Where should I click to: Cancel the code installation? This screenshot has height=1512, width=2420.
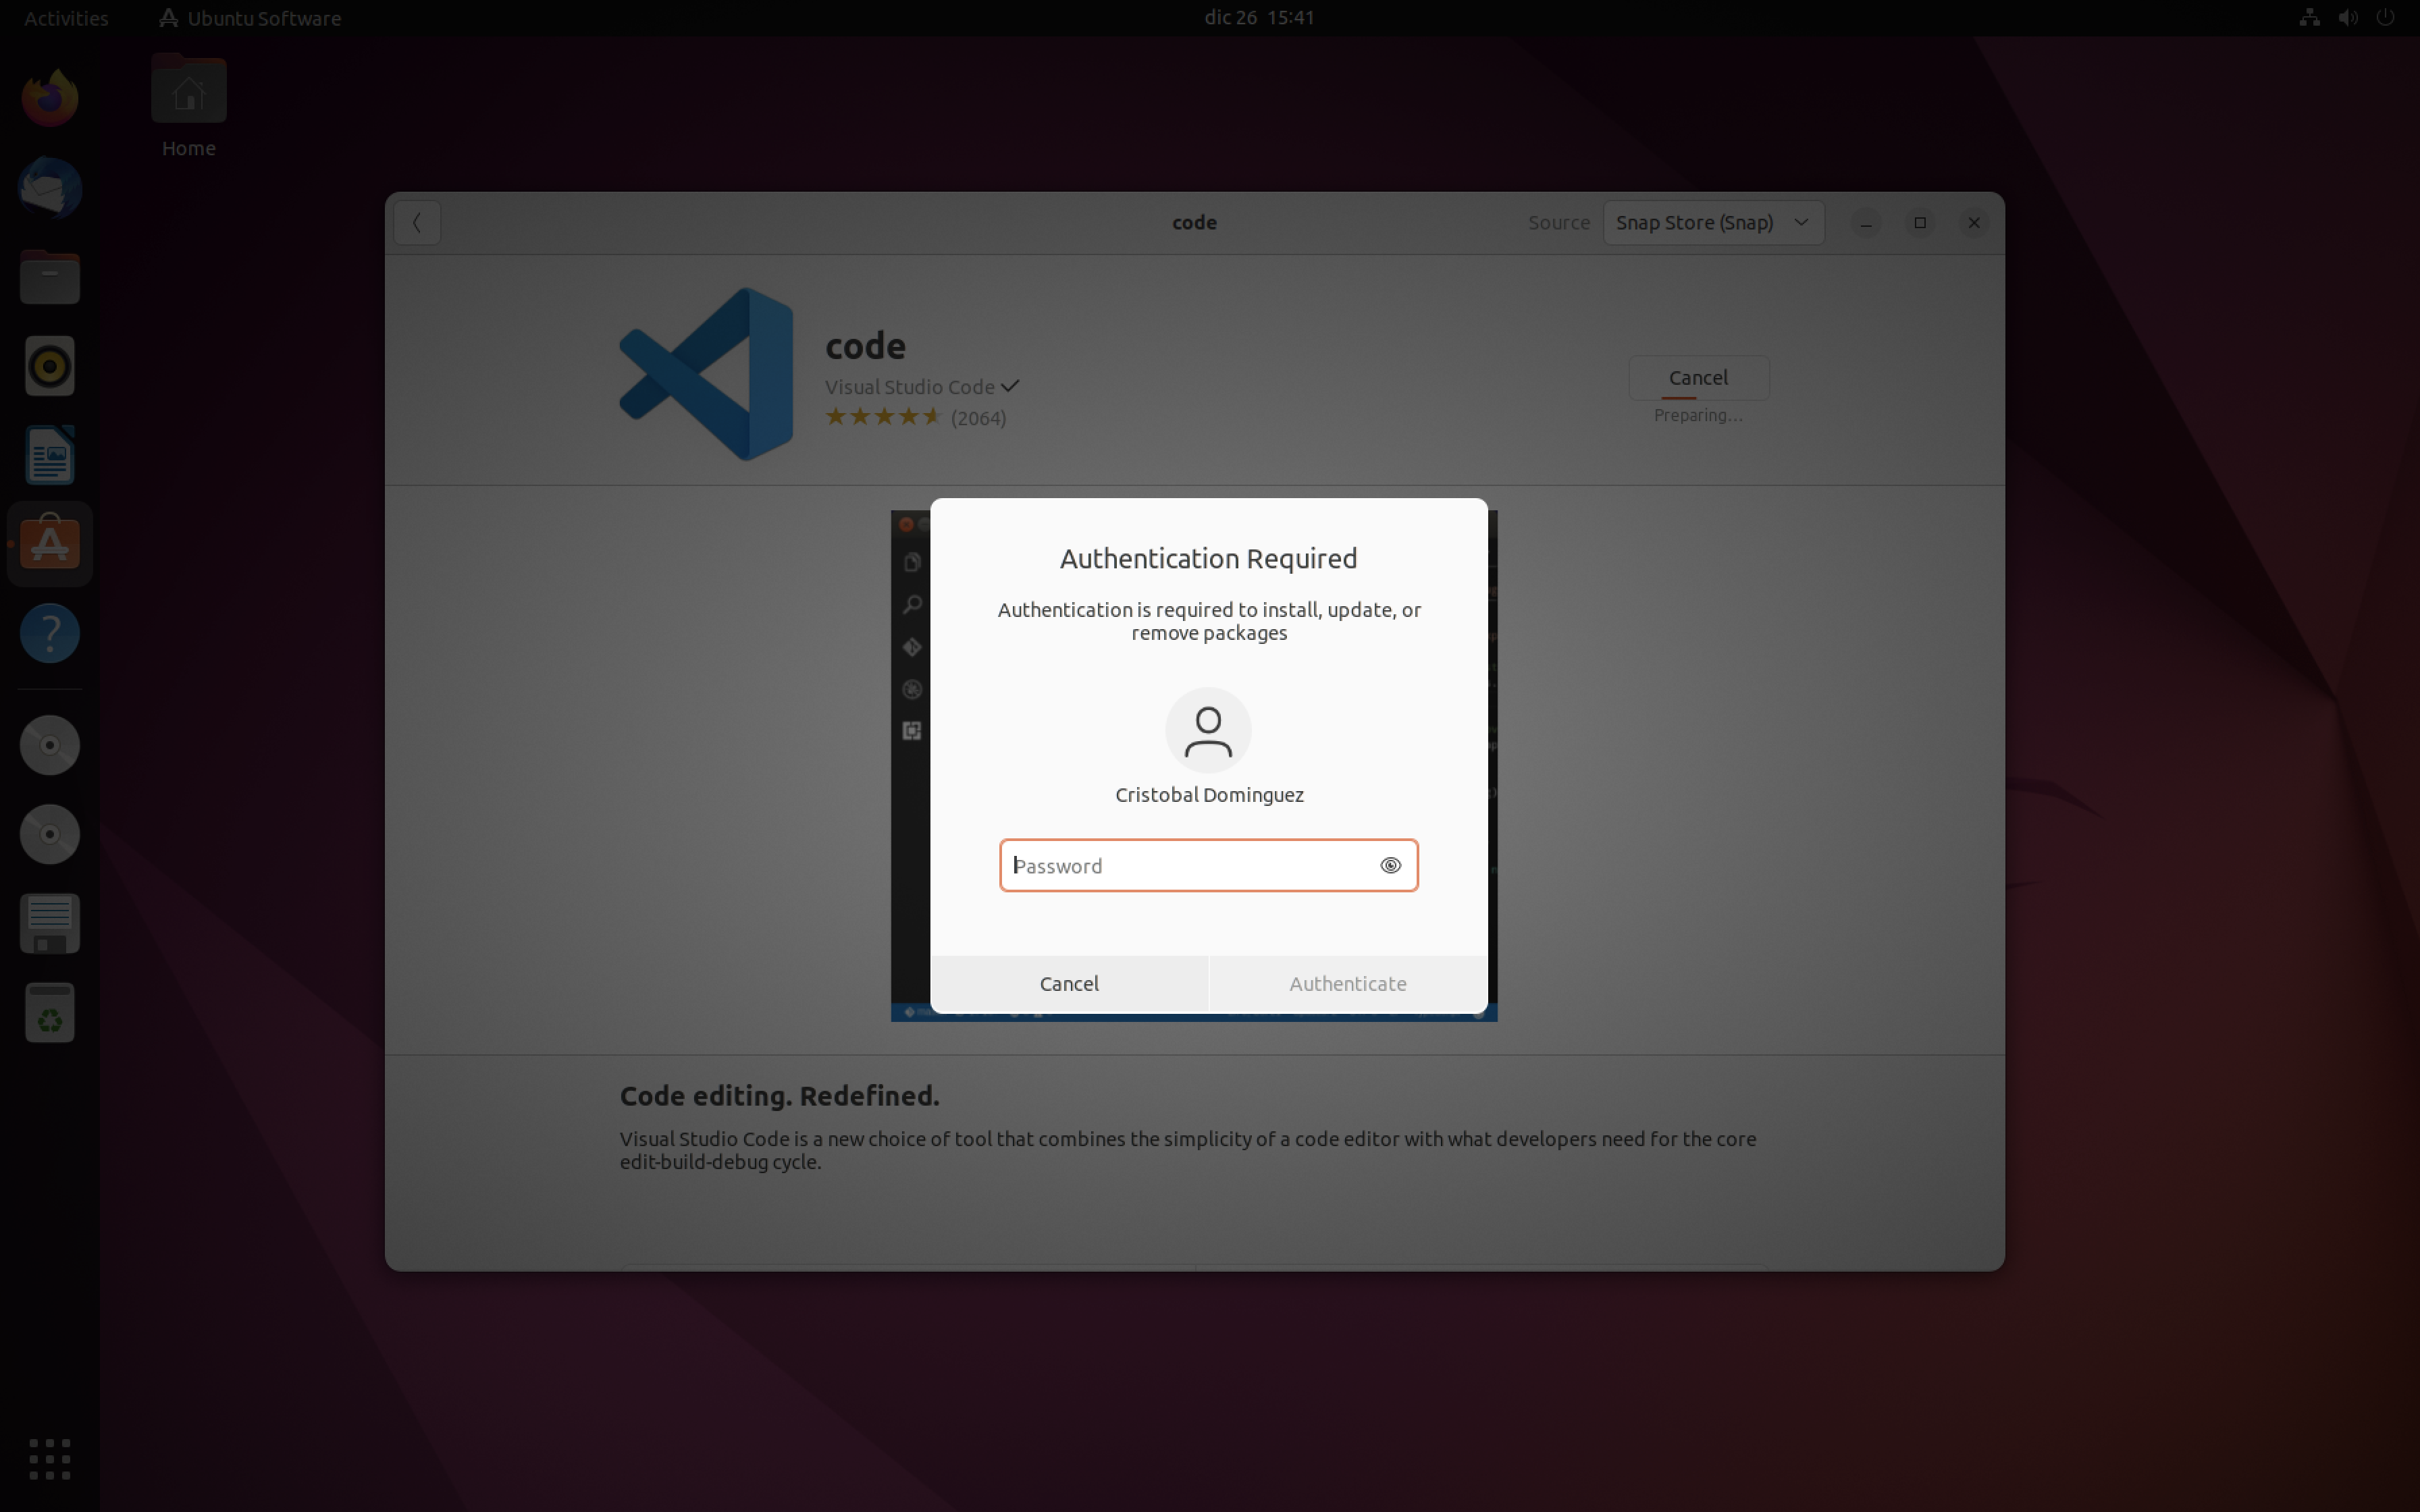click(x=1697, y=378)
